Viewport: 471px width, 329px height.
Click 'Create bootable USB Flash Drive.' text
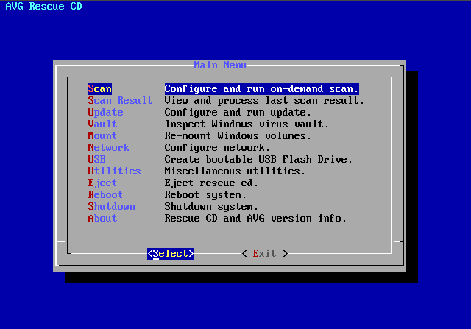point(258,159)
